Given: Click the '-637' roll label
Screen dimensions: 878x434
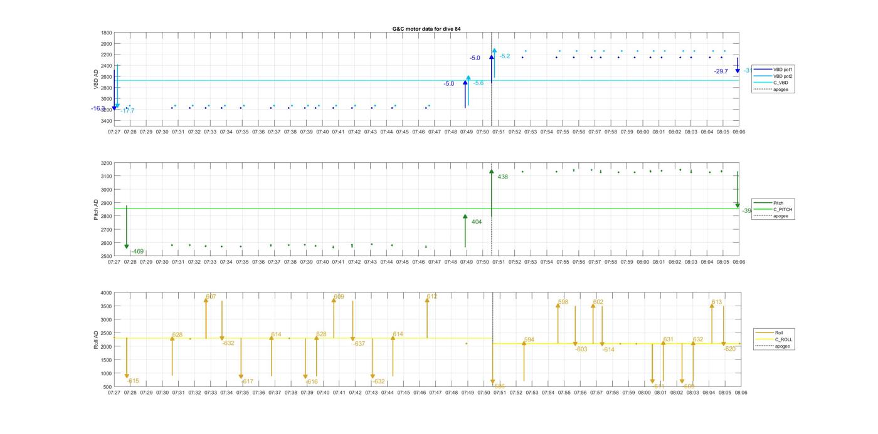Looking at the screenshot, I should point(359,344).
